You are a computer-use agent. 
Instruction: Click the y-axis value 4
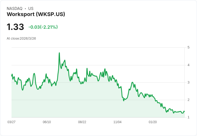tap(188, 65)
